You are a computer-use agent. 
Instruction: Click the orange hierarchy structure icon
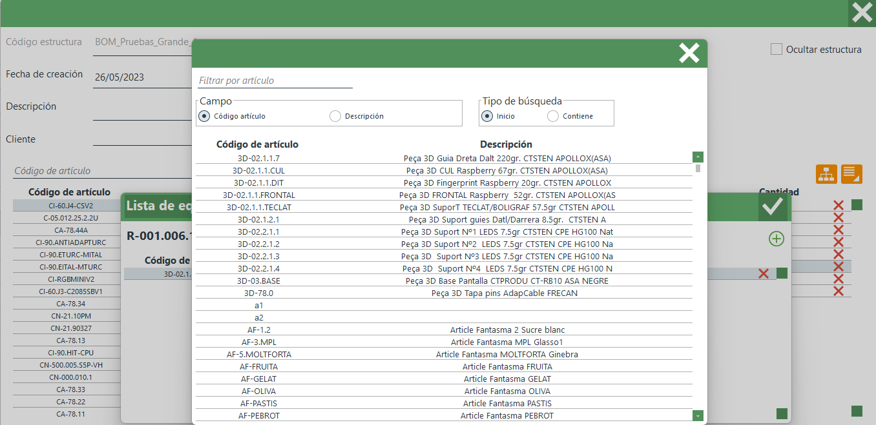(826, 173)
